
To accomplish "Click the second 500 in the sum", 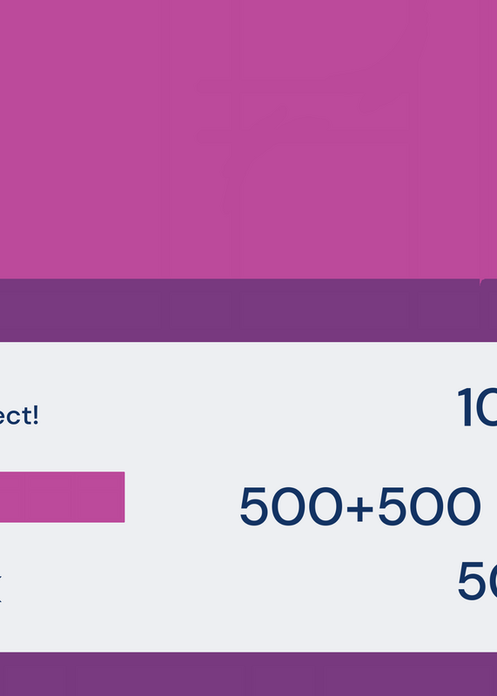I will [x=429, y=506].
